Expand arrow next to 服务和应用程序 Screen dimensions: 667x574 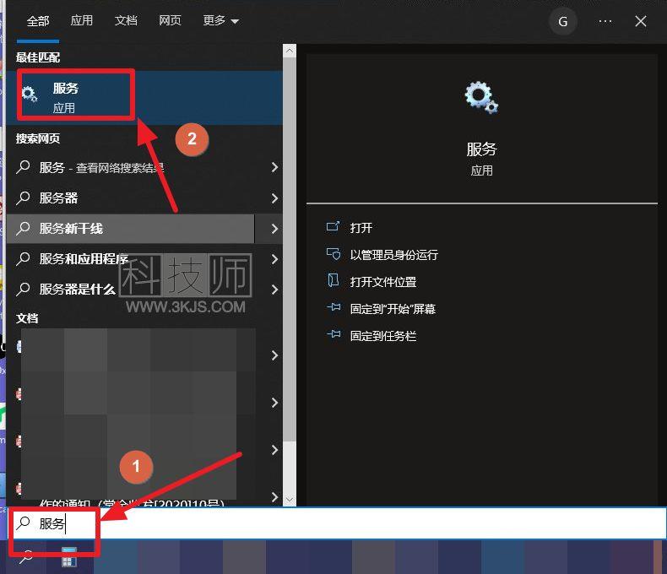coord(274,259)
